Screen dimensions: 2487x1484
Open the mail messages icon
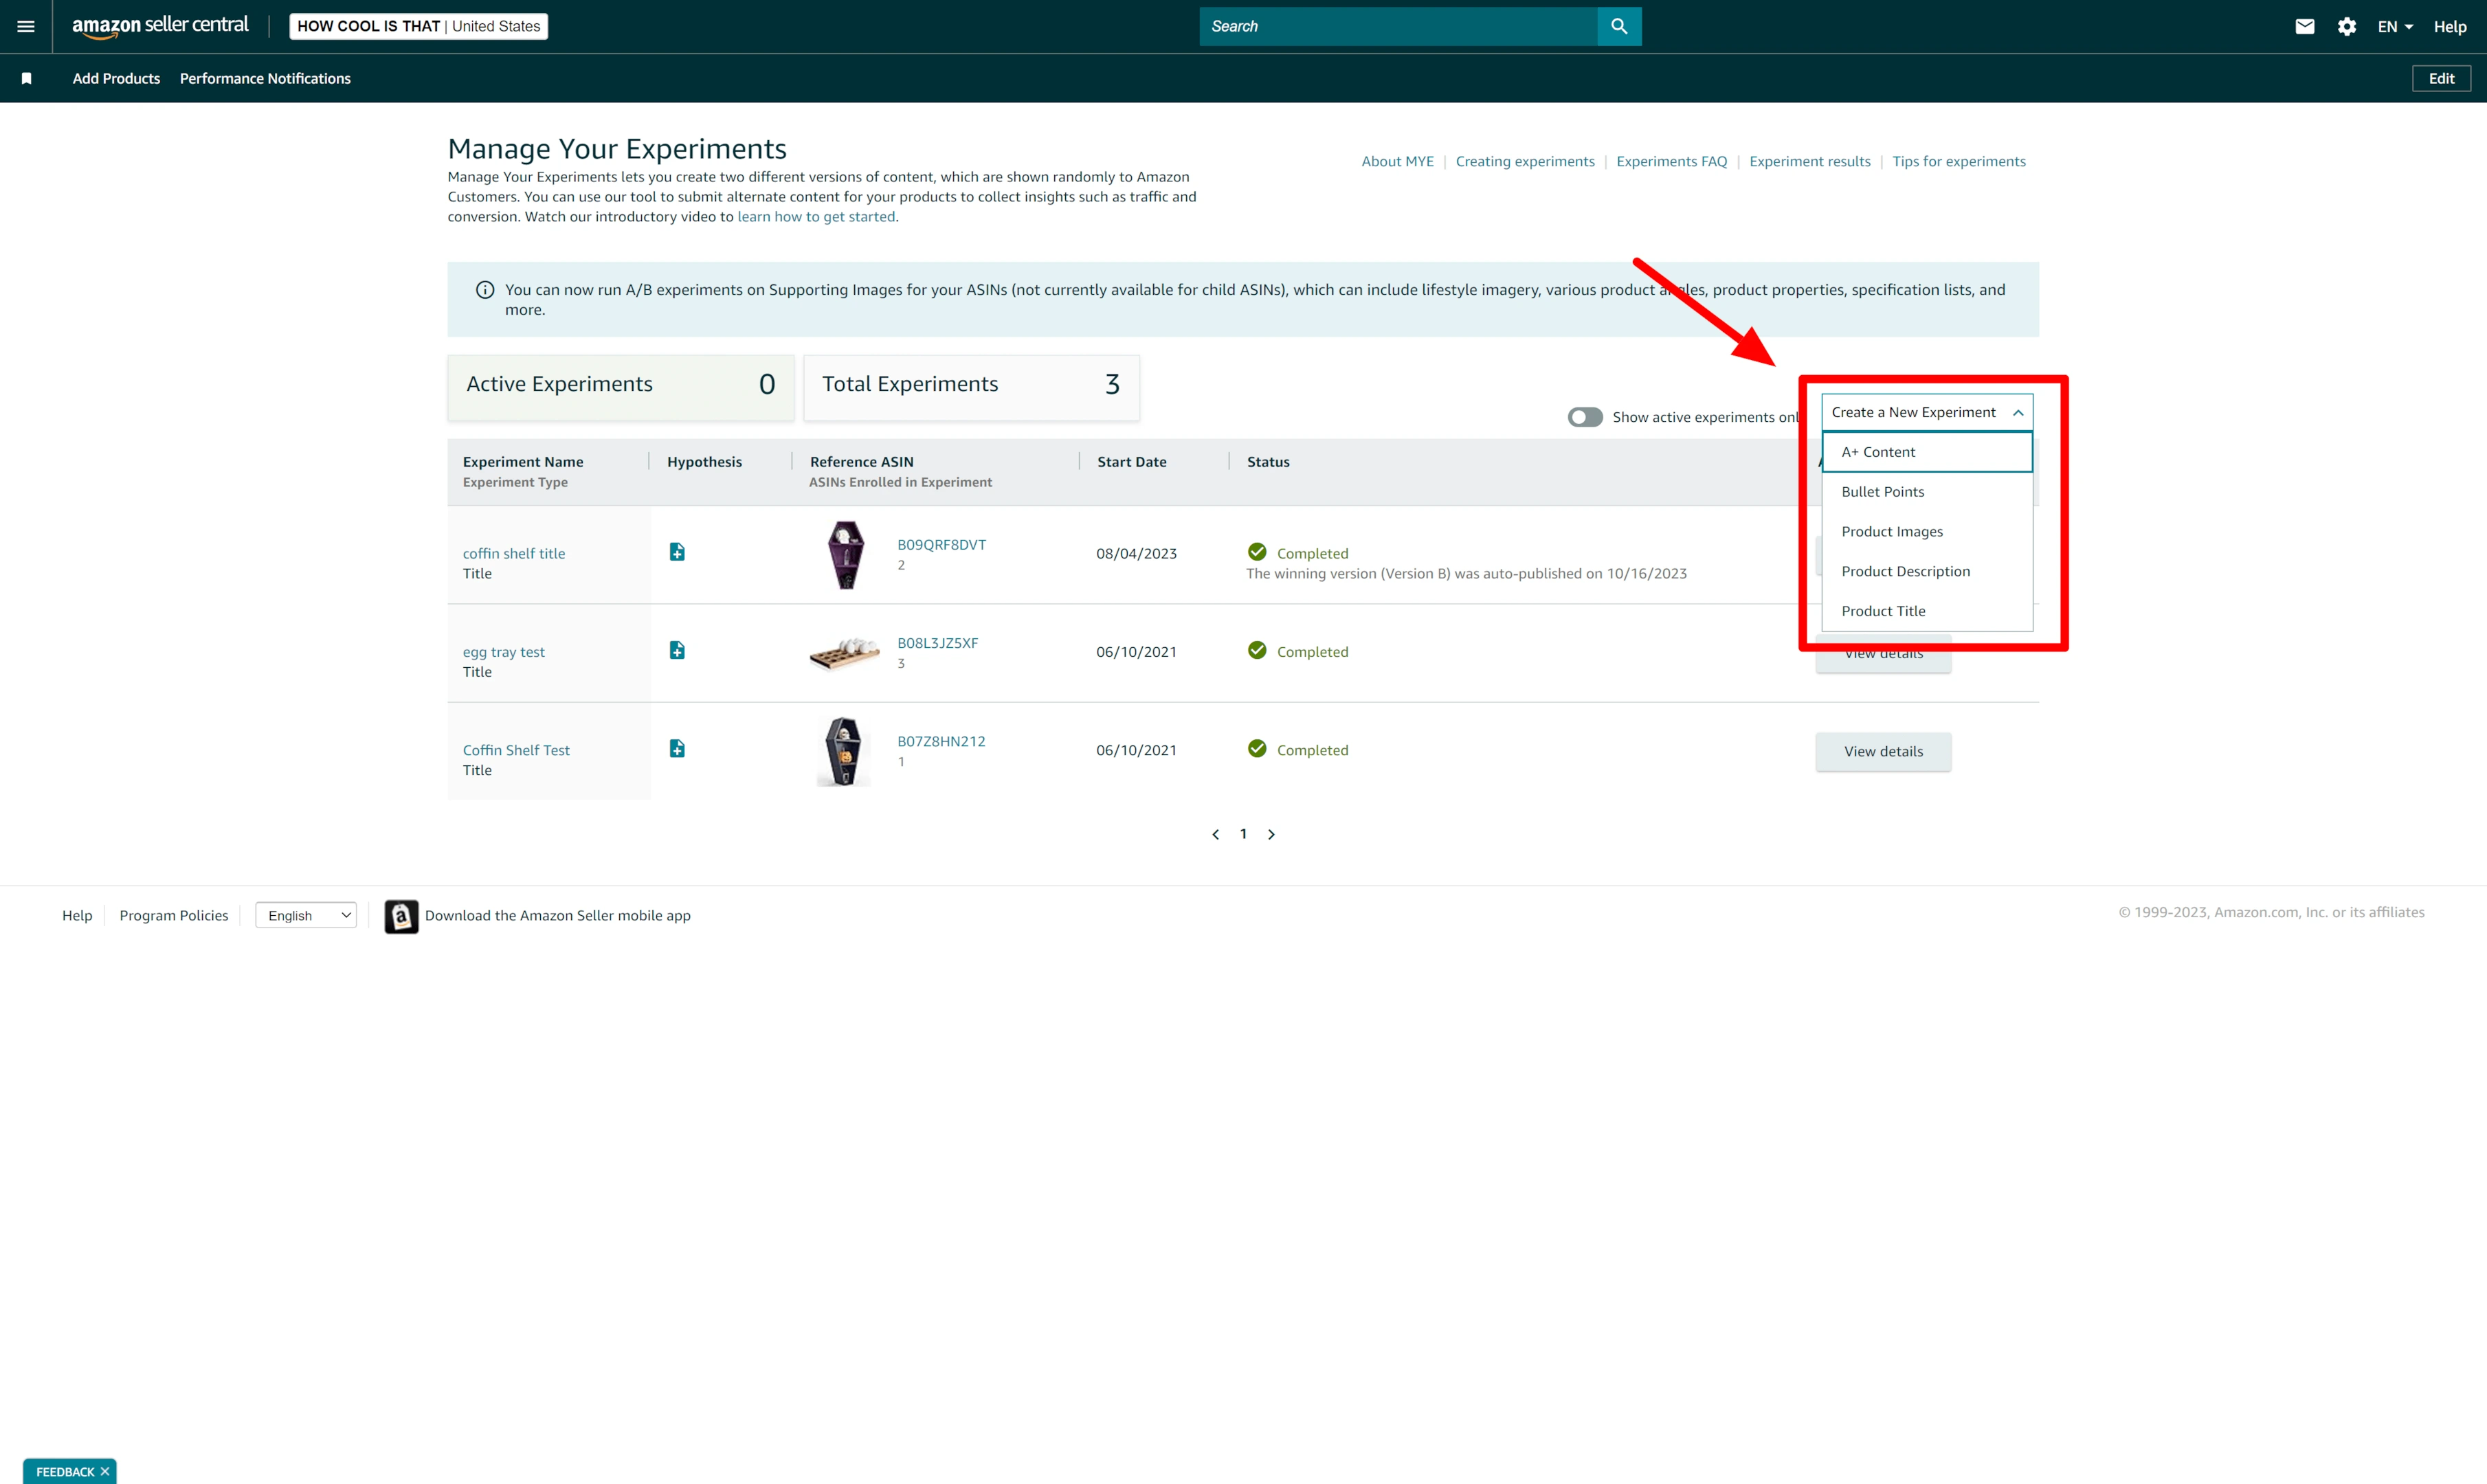[x=2304, y=26]
